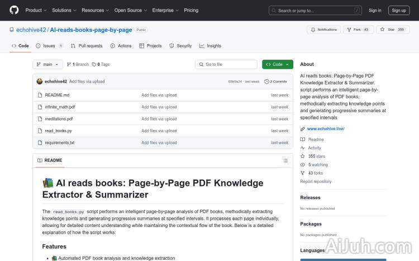The width and height of the screenshot is (419, 261).
Task: Open the Enterprise dropdown
Action: point(165,10)
